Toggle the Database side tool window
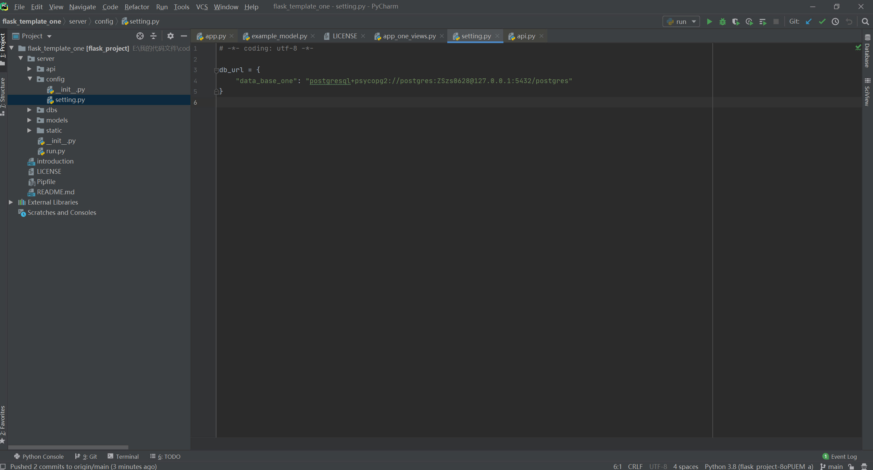 867,51
